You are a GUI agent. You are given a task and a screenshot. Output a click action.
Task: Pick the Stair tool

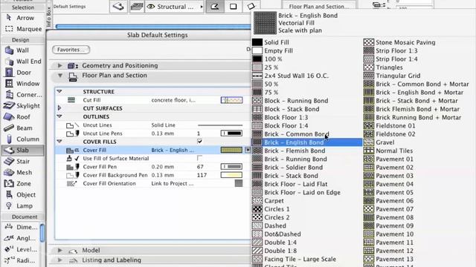22,162
